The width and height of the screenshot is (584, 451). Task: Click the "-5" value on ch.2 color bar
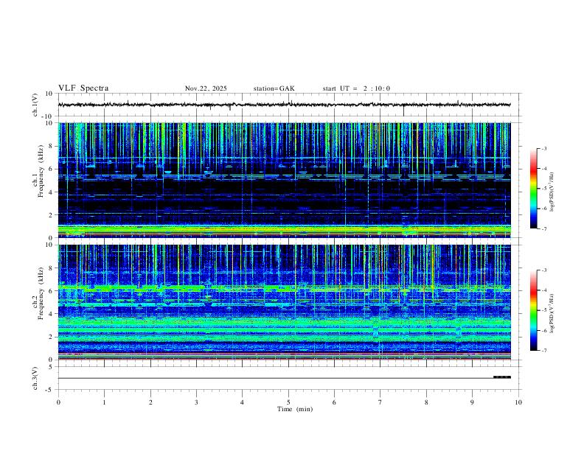click(544, 310)
